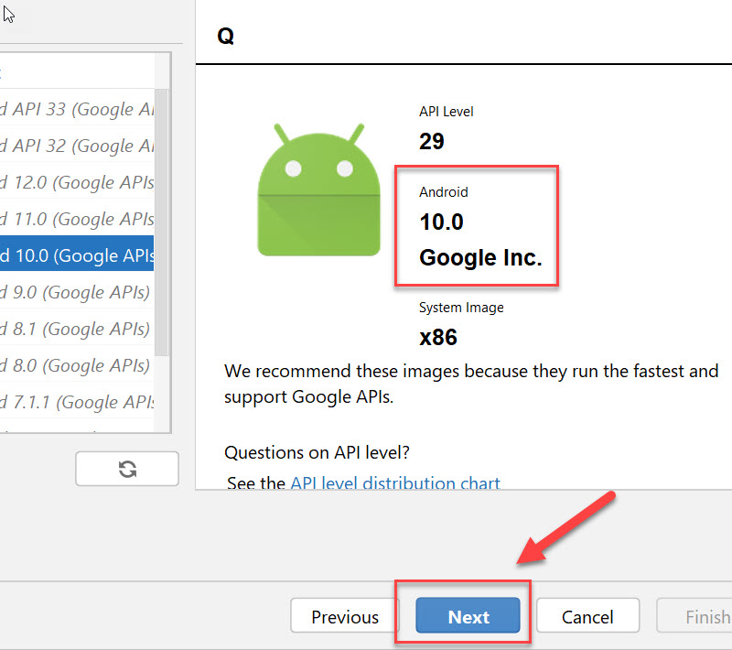Screen dimensions: 732x650
Task: Select the 8.1 (Google APIs) row
Action: click(x=77, y=329)
